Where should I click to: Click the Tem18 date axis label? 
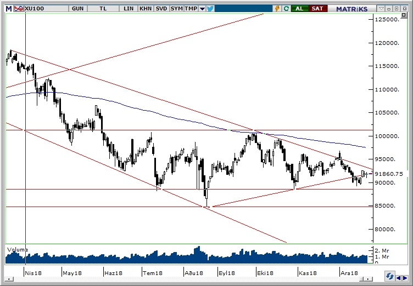tap(153, 273)
